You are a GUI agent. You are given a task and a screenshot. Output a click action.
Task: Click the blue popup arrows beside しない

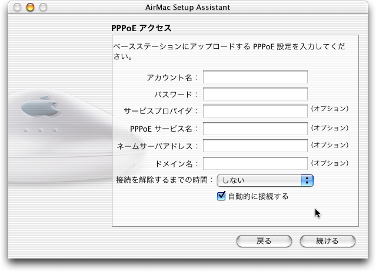click(307, 180)
